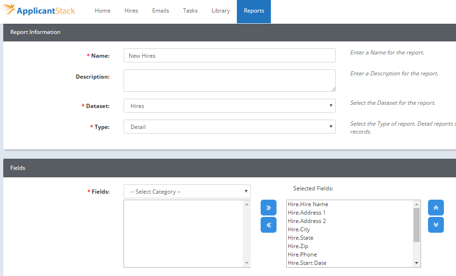This screenshot has width=456, height=276.
Task: Open the Tasks tab
Action: pyautogui.click(x=190, y=11)
